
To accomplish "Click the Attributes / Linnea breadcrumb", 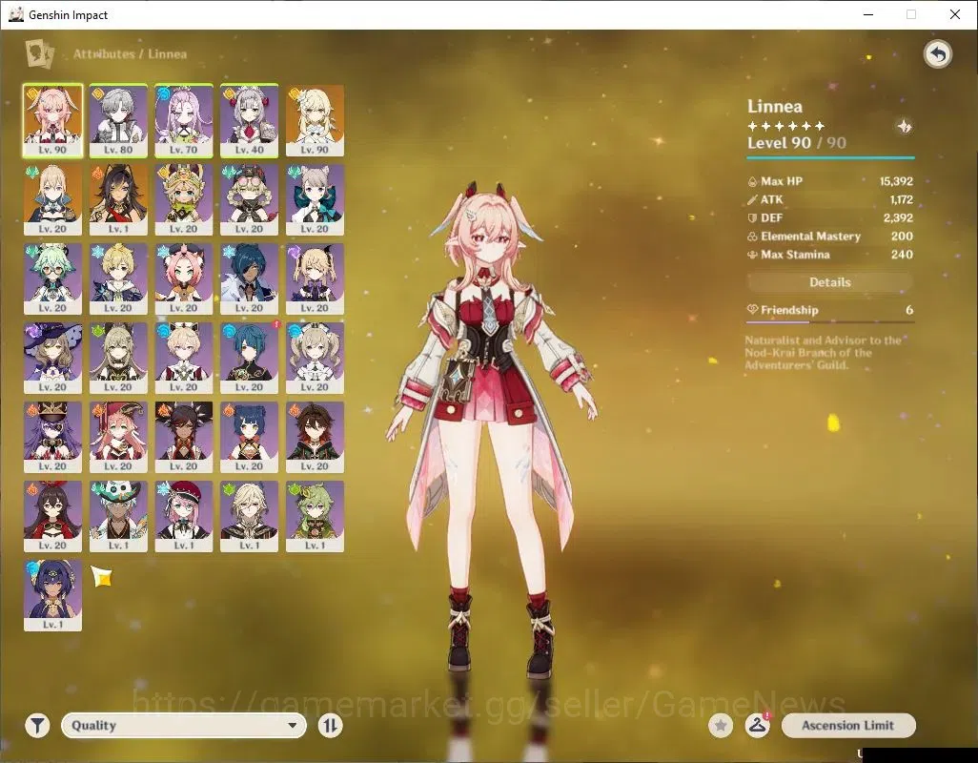I will tap(130, 54).
